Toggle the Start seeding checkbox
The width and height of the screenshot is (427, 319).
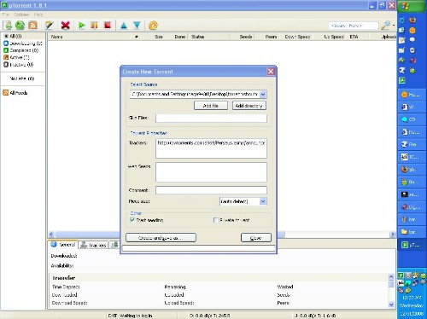point(132,220)
